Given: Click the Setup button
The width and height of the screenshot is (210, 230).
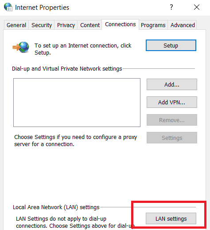Looking at the screenshot, I should point(171,45).
